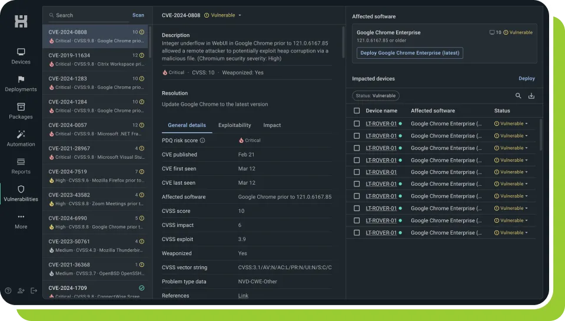Check the seventh LT-ROVER-01 row checkbox

pyautogui.click(x=357, y=196)
